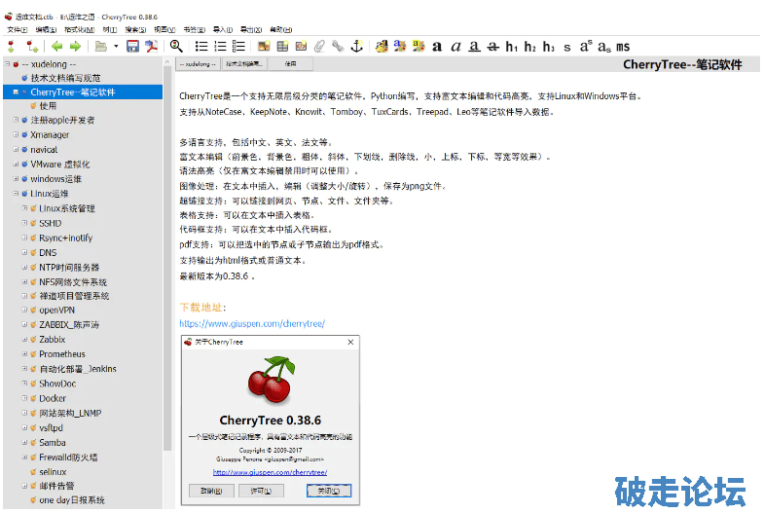Click the paperclip attach file icon
This screenshot has width=765, height=513.
[318, 46]
